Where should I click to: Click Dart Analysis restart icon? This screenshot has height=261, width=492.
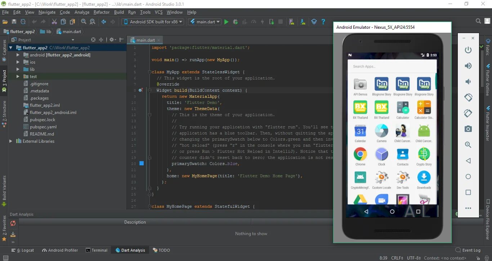[x=13, y=223]
